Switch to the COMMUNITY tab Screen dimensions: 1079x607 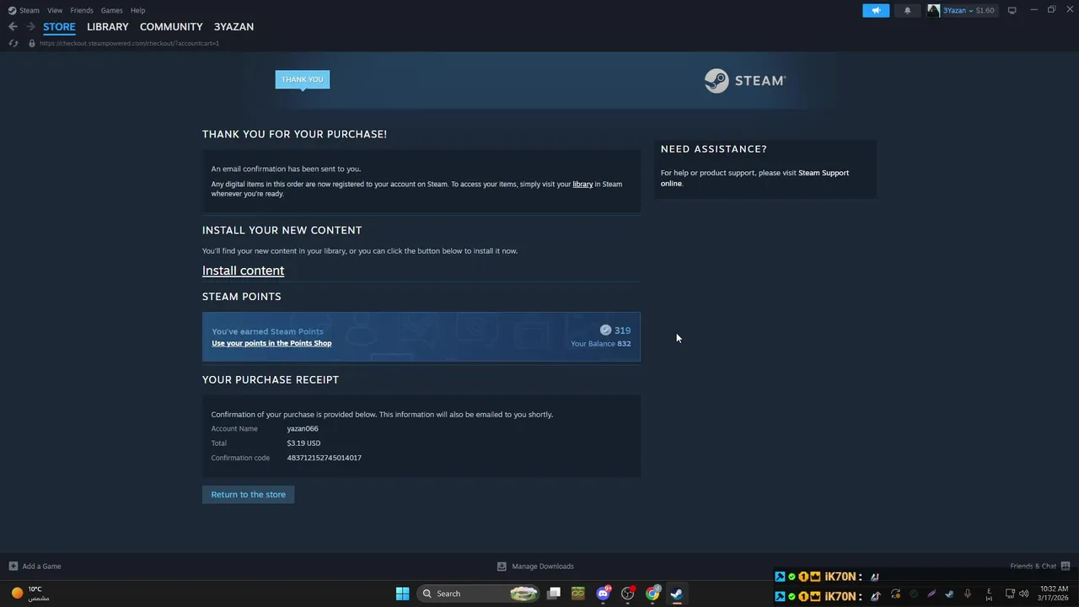coord(171,27)
